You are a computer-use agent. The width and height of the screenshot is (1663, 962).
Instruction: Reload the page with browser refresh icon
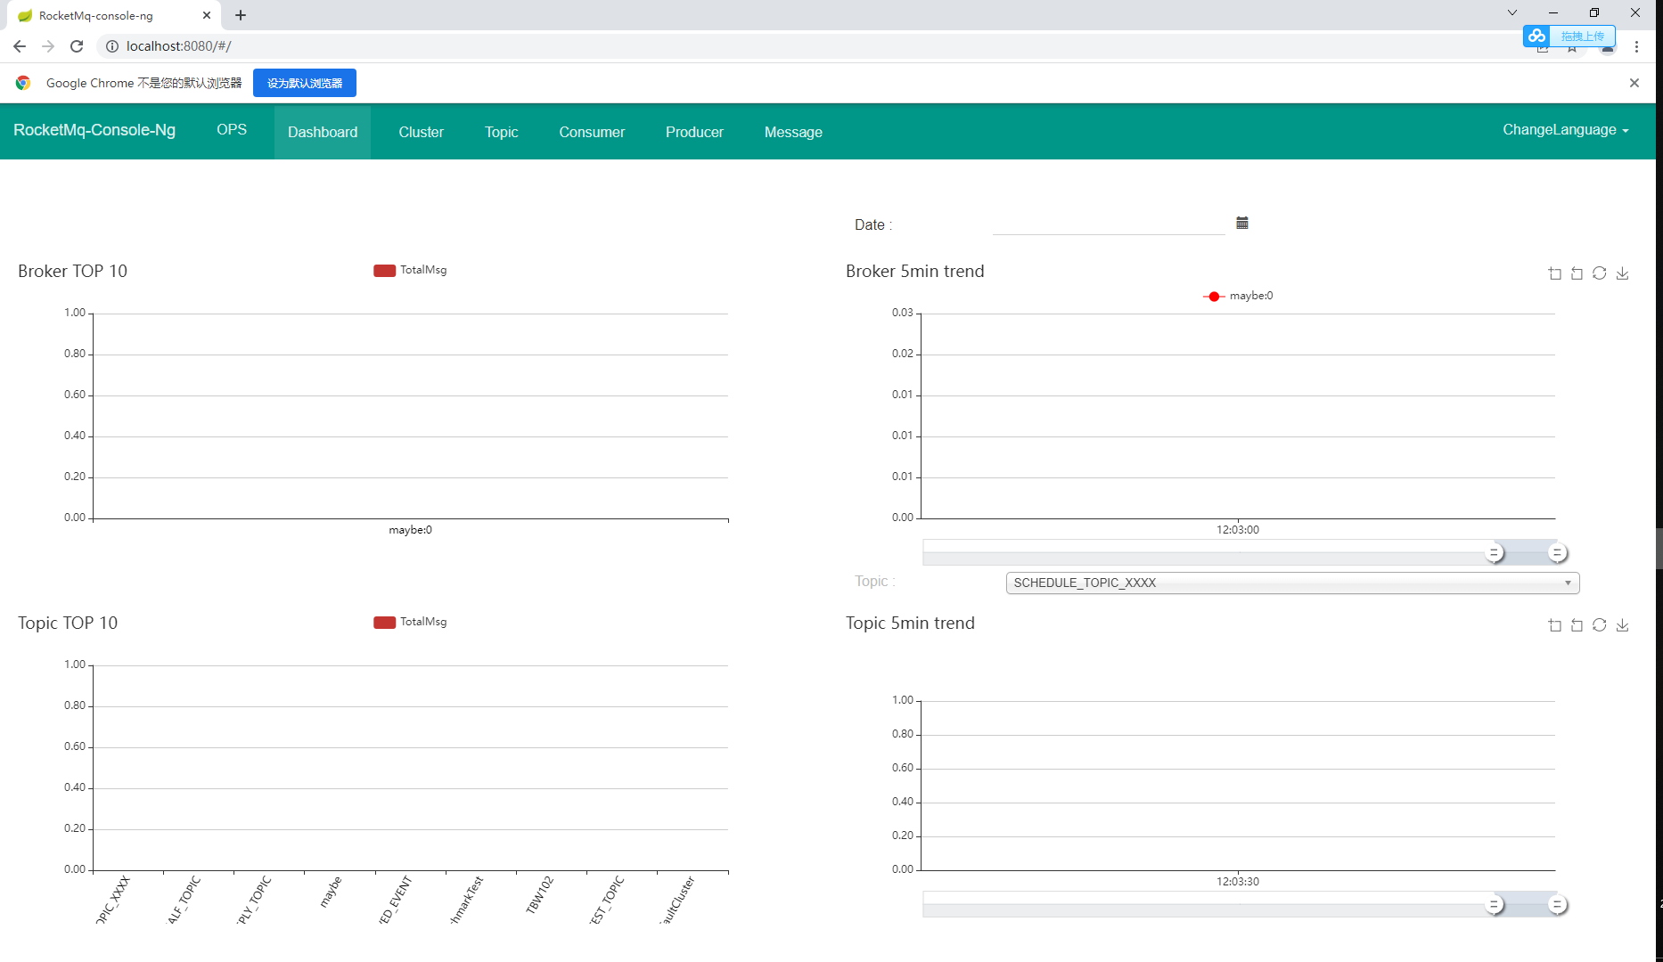77,46
